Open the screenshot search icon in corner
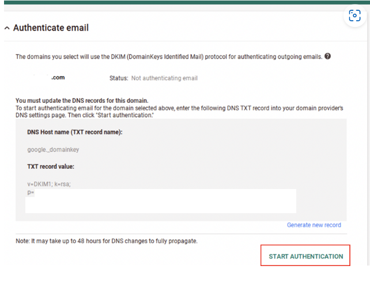This screenshot has height=285, width=370. (354, 16)
